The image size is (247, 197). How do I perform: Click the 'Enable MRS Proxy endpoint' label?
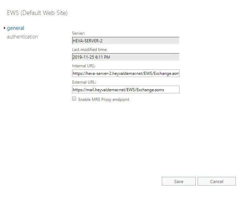click(x=104, y=100)
